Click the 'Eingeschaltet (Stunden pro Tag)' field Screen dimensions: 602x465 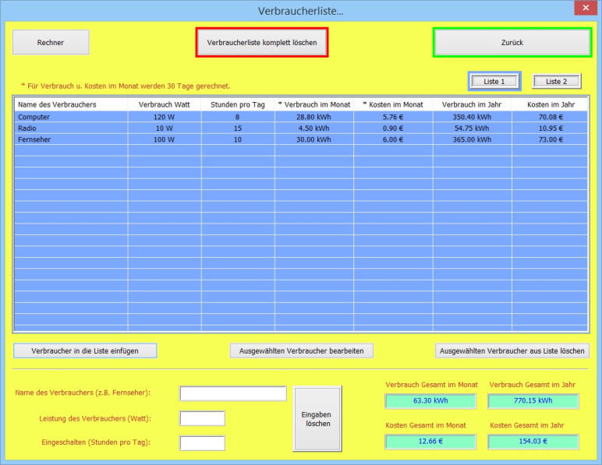tap(202, 442)
